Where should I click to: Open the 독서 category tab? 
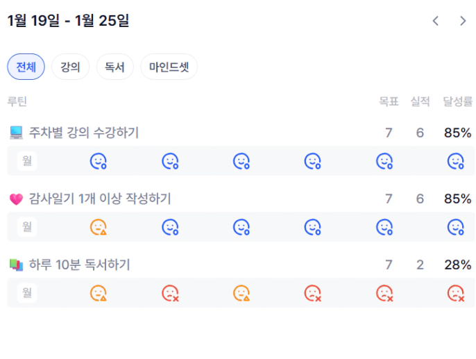pos(114,67)
